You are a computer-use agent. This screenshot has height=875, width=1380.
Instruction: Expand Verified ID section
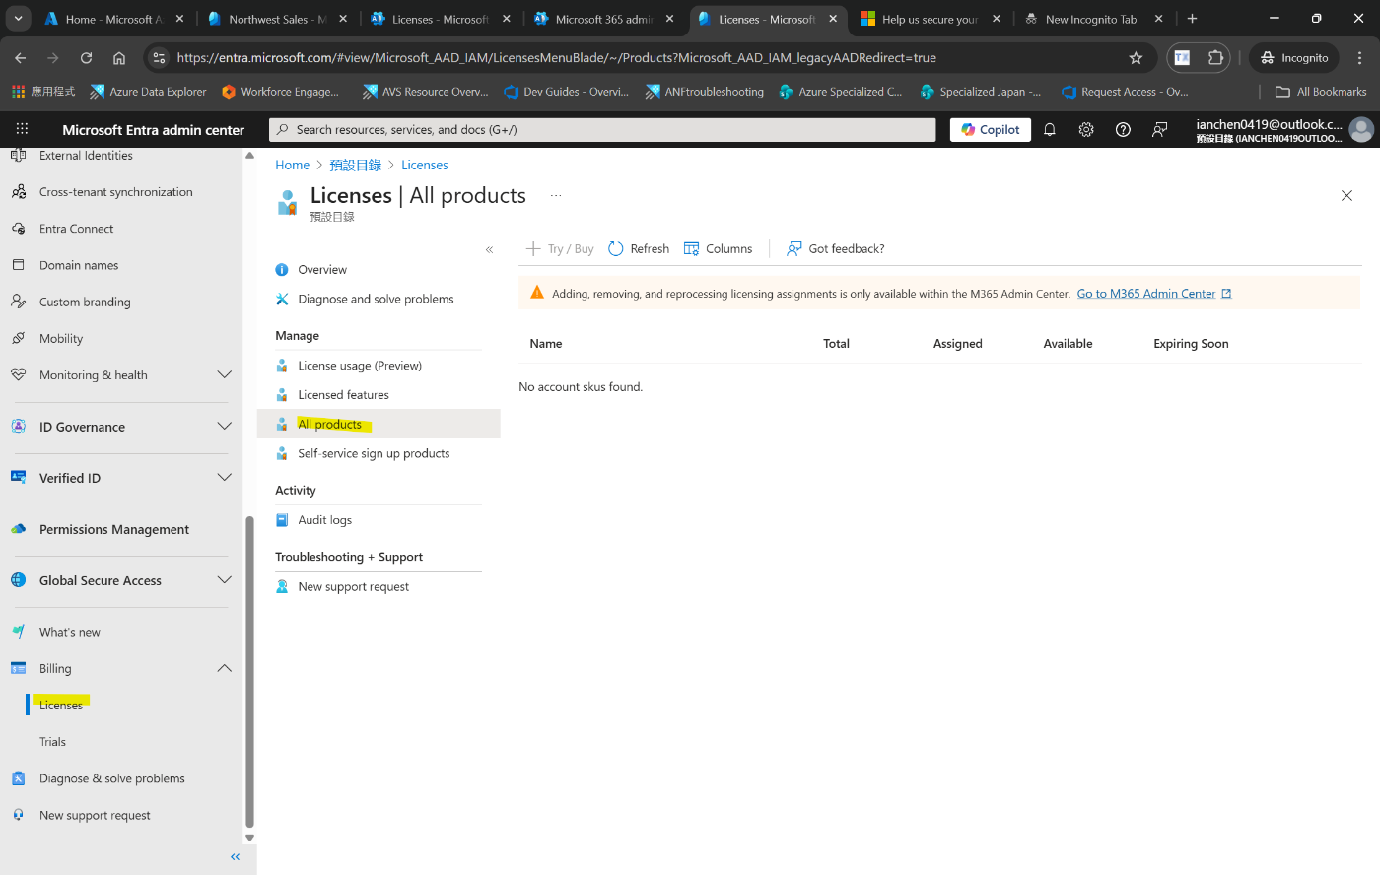pos(224,478)
